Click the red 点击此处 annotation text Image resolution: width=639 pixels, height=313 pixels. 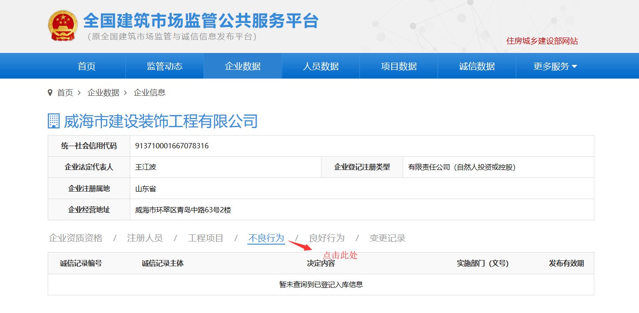pyautogui.click(x=340, y=255)
